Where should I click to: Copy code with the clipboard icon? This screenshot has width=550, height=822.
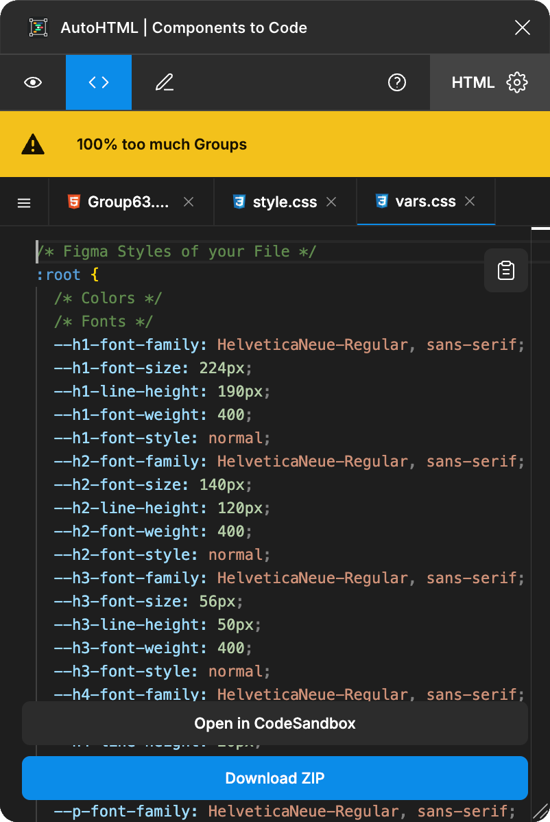point(506,270)
